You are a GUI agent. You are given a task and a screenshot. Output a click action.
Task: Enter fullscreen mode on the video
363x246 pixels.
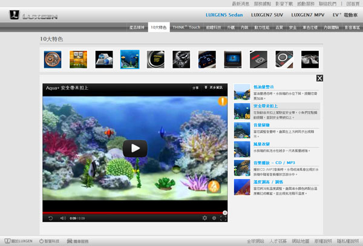223,218
